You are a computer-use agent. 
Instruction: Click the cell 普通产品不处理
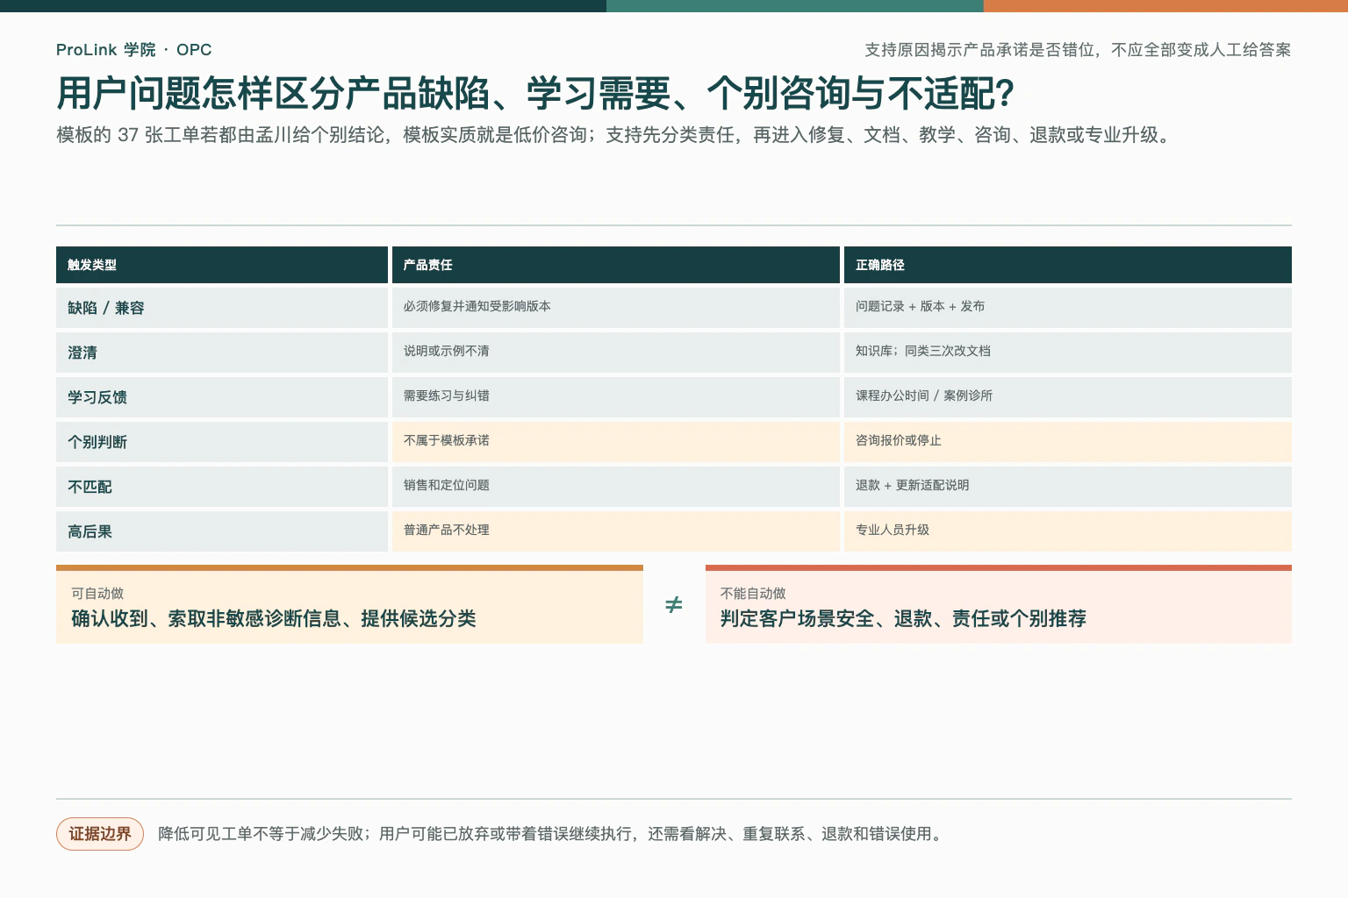tap(616, 531)
